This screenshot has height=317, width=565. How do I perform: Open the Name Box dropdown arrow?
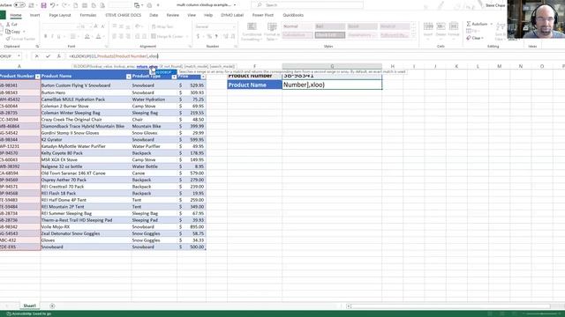[19, 56]
